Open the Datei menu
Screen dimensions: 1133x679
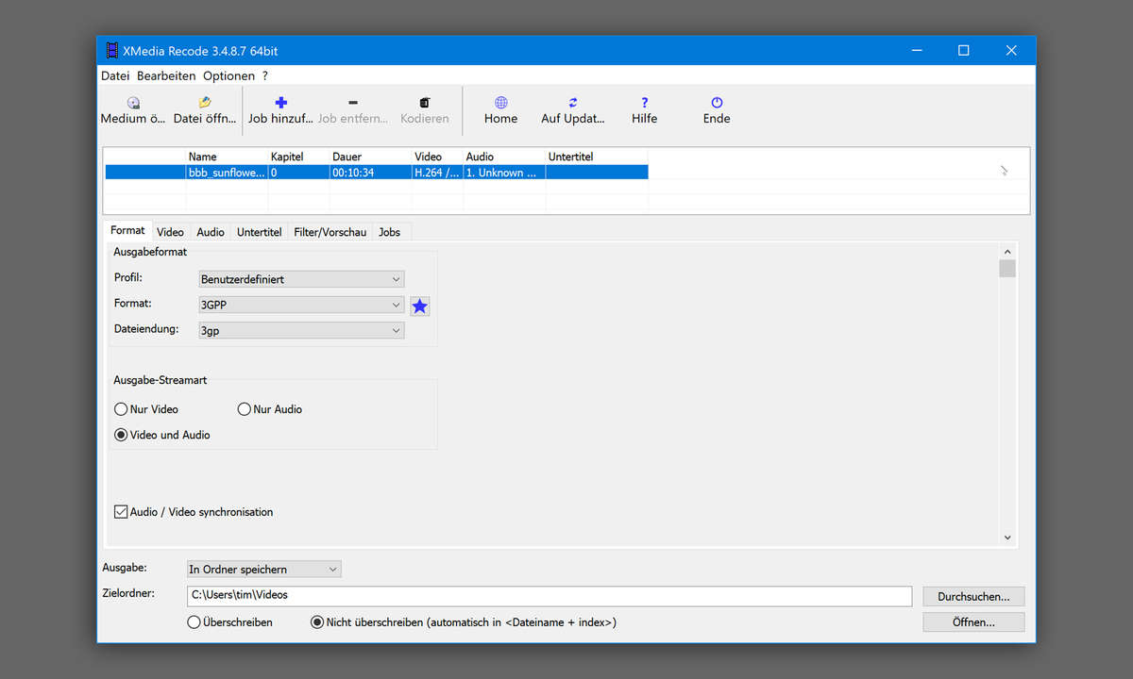(x=115, y=75)
